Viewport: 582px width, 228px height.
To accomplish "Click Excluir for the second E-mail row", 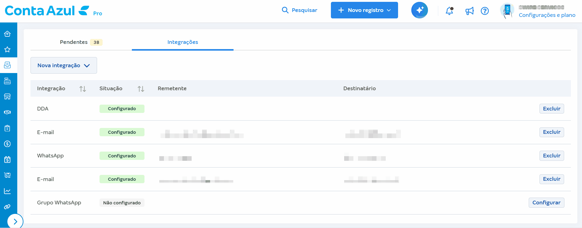I will tap(551, 179).
